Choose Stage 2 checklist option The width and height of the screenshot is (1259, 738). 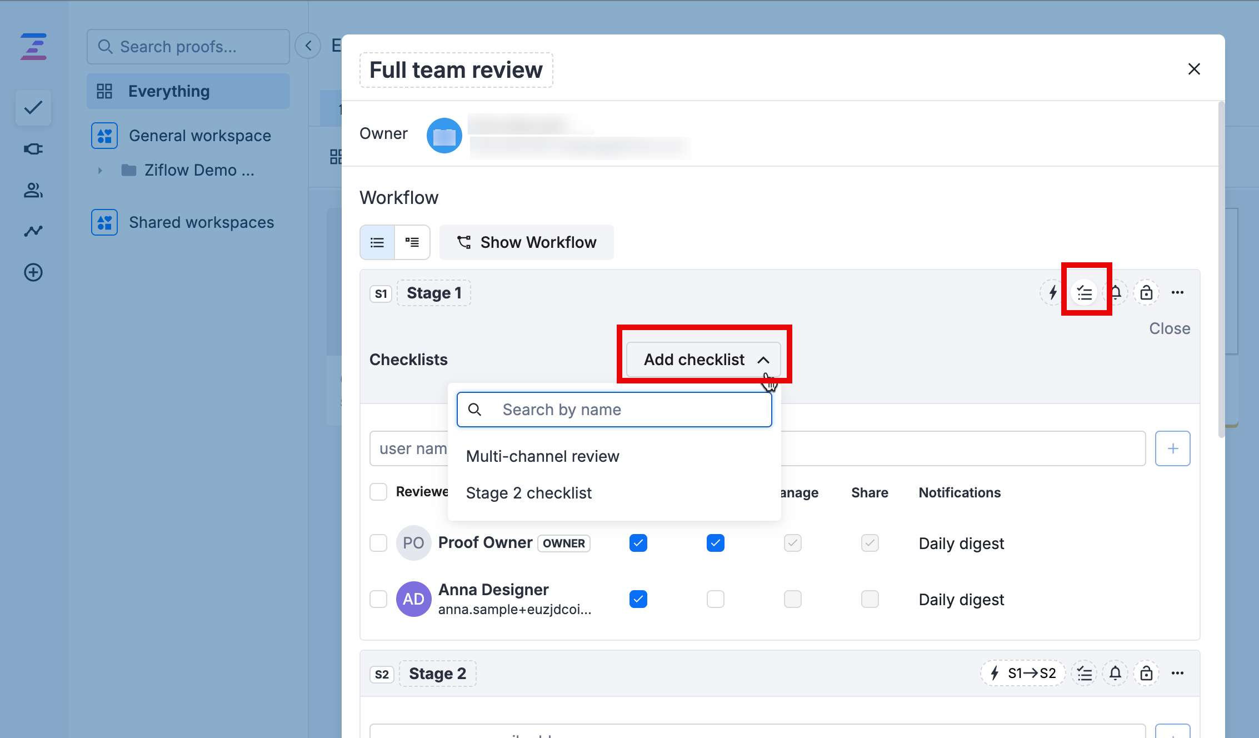528,493
